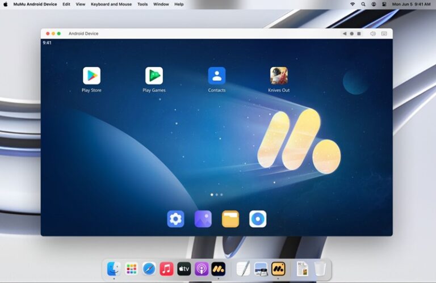
Task: Click the Wi-Fi status icon
Action: [353, 4]
